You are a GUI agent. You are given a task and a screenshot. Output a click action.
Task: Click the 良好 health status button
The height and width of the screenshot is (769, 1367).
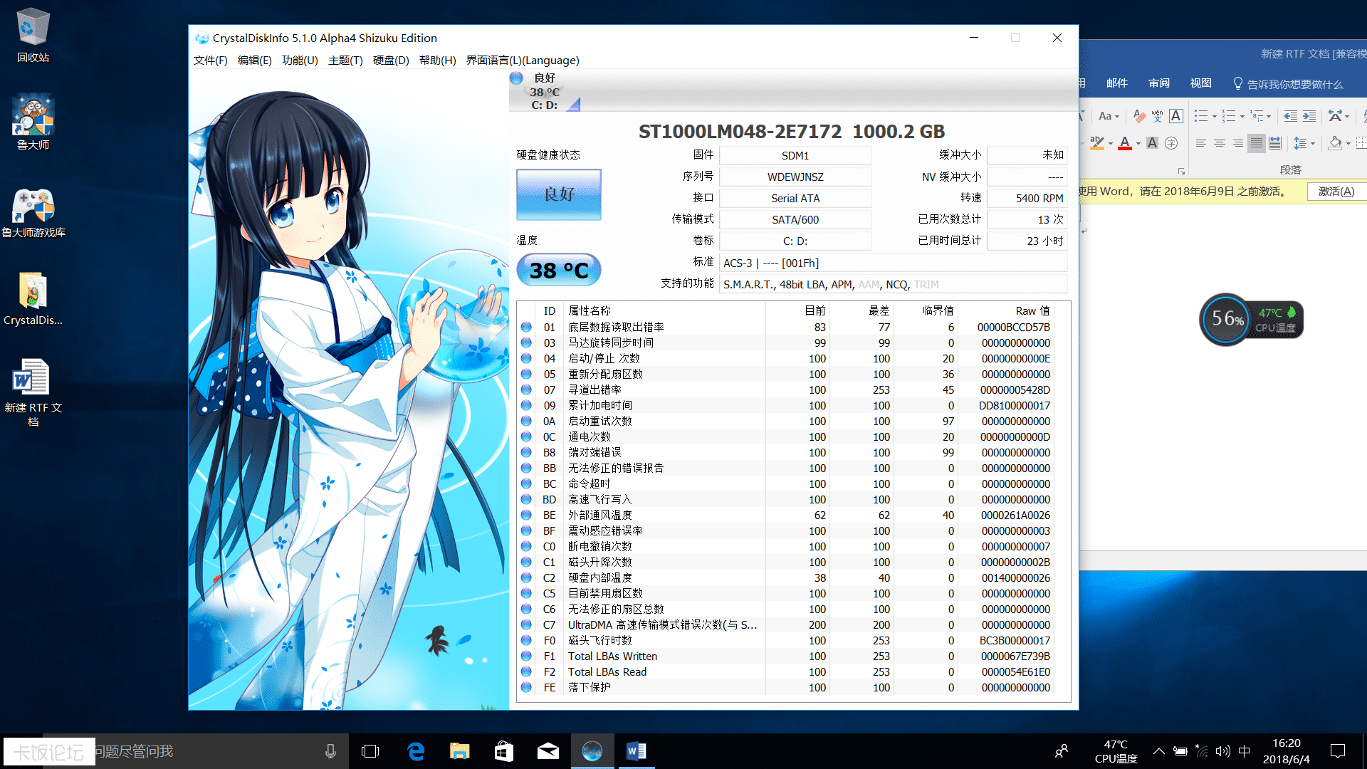click(x=559, y=194)
